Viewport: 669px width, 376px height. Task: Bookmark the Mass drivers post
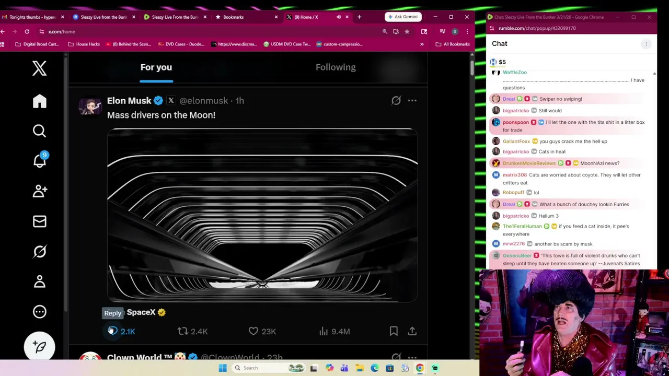point(394,331)
